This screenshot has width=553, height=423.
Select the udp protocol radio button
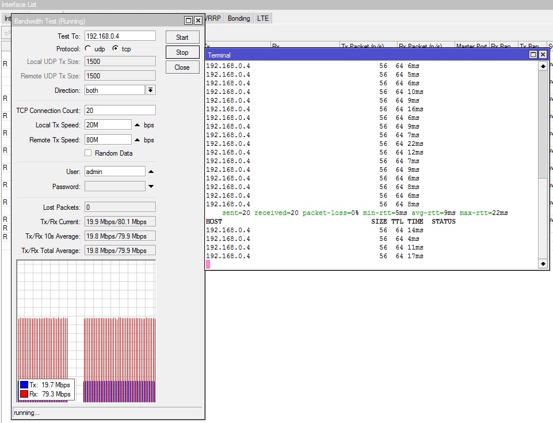(x=87, y=49)
